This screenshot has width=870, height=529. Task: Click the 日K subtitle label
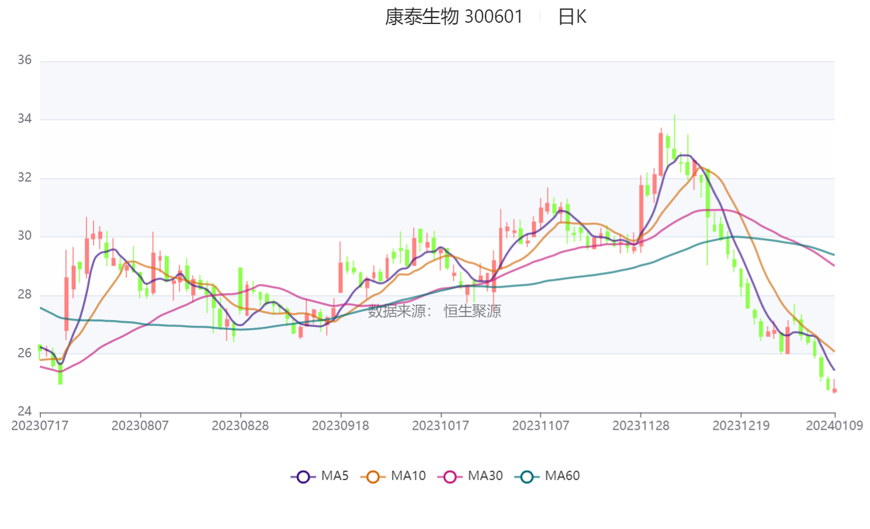[572, 16]
